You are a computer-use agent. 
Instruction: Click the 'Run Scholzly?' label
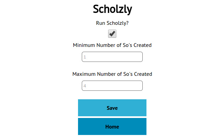tap(112, 23)
